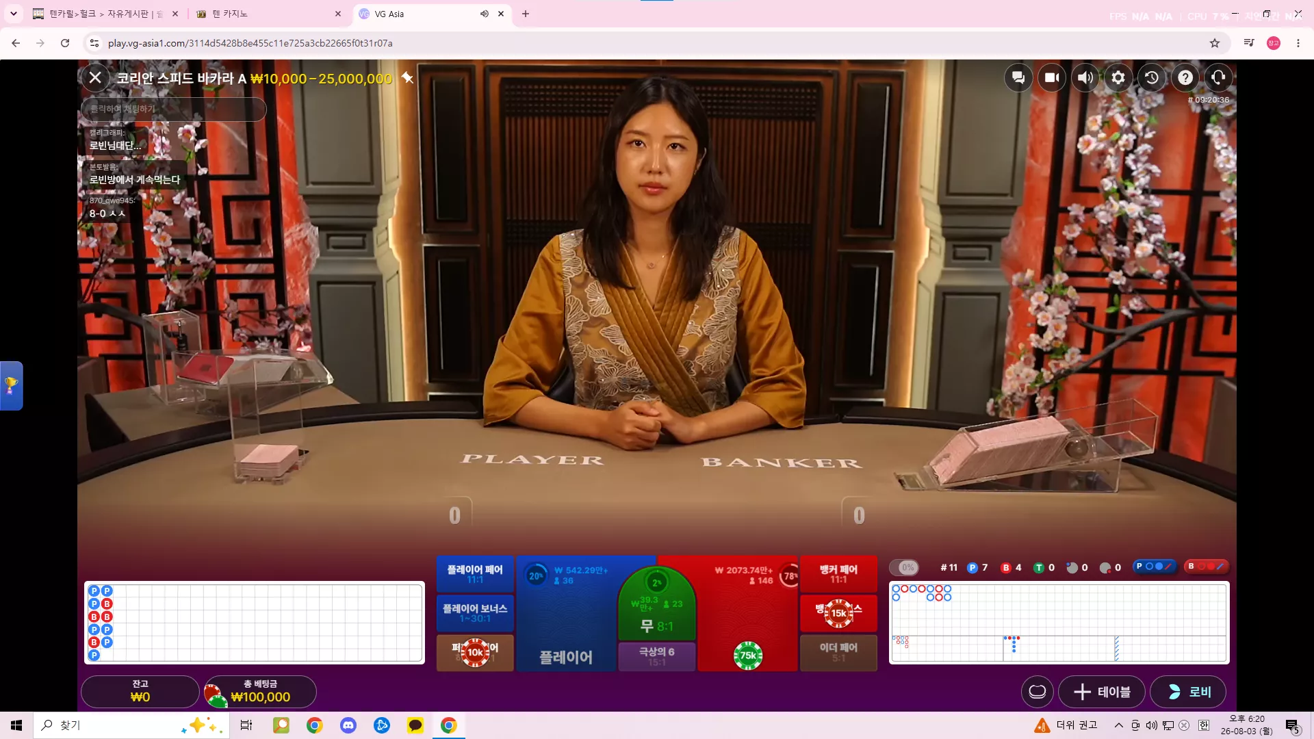Expand hidden system tray icons
Image resolution: width=1314 pixels, height=739 pixels.
[1119, 725]
